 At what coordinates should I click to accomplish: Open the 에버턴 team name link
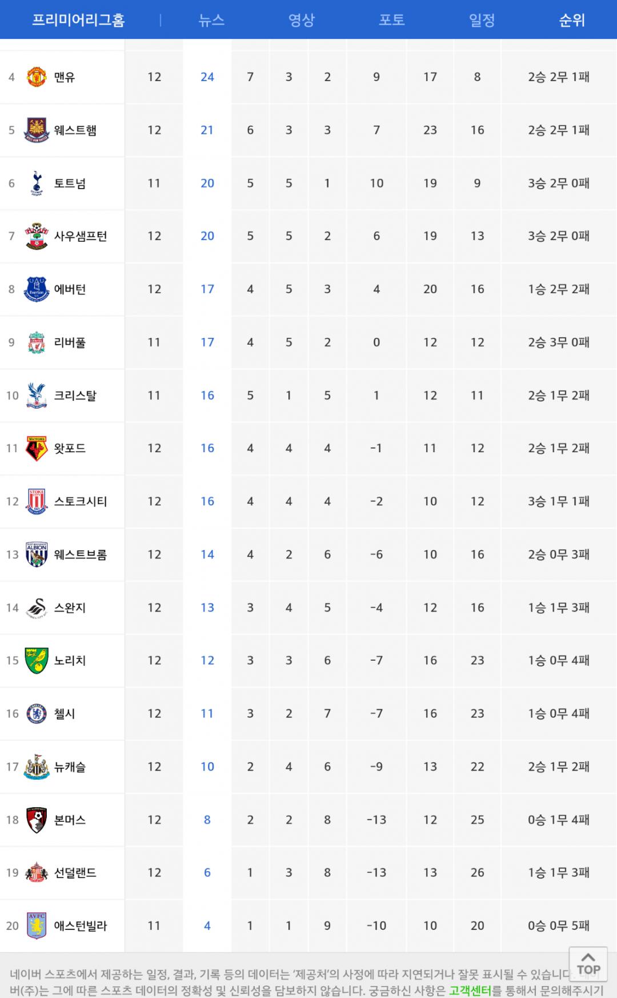tap(70, 289)
